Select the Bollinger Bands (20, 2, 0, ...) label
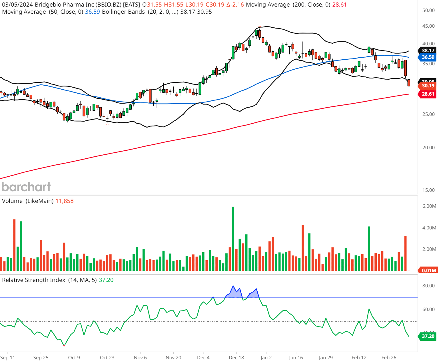This screenshot has width=441, height=363. point(140,12)
